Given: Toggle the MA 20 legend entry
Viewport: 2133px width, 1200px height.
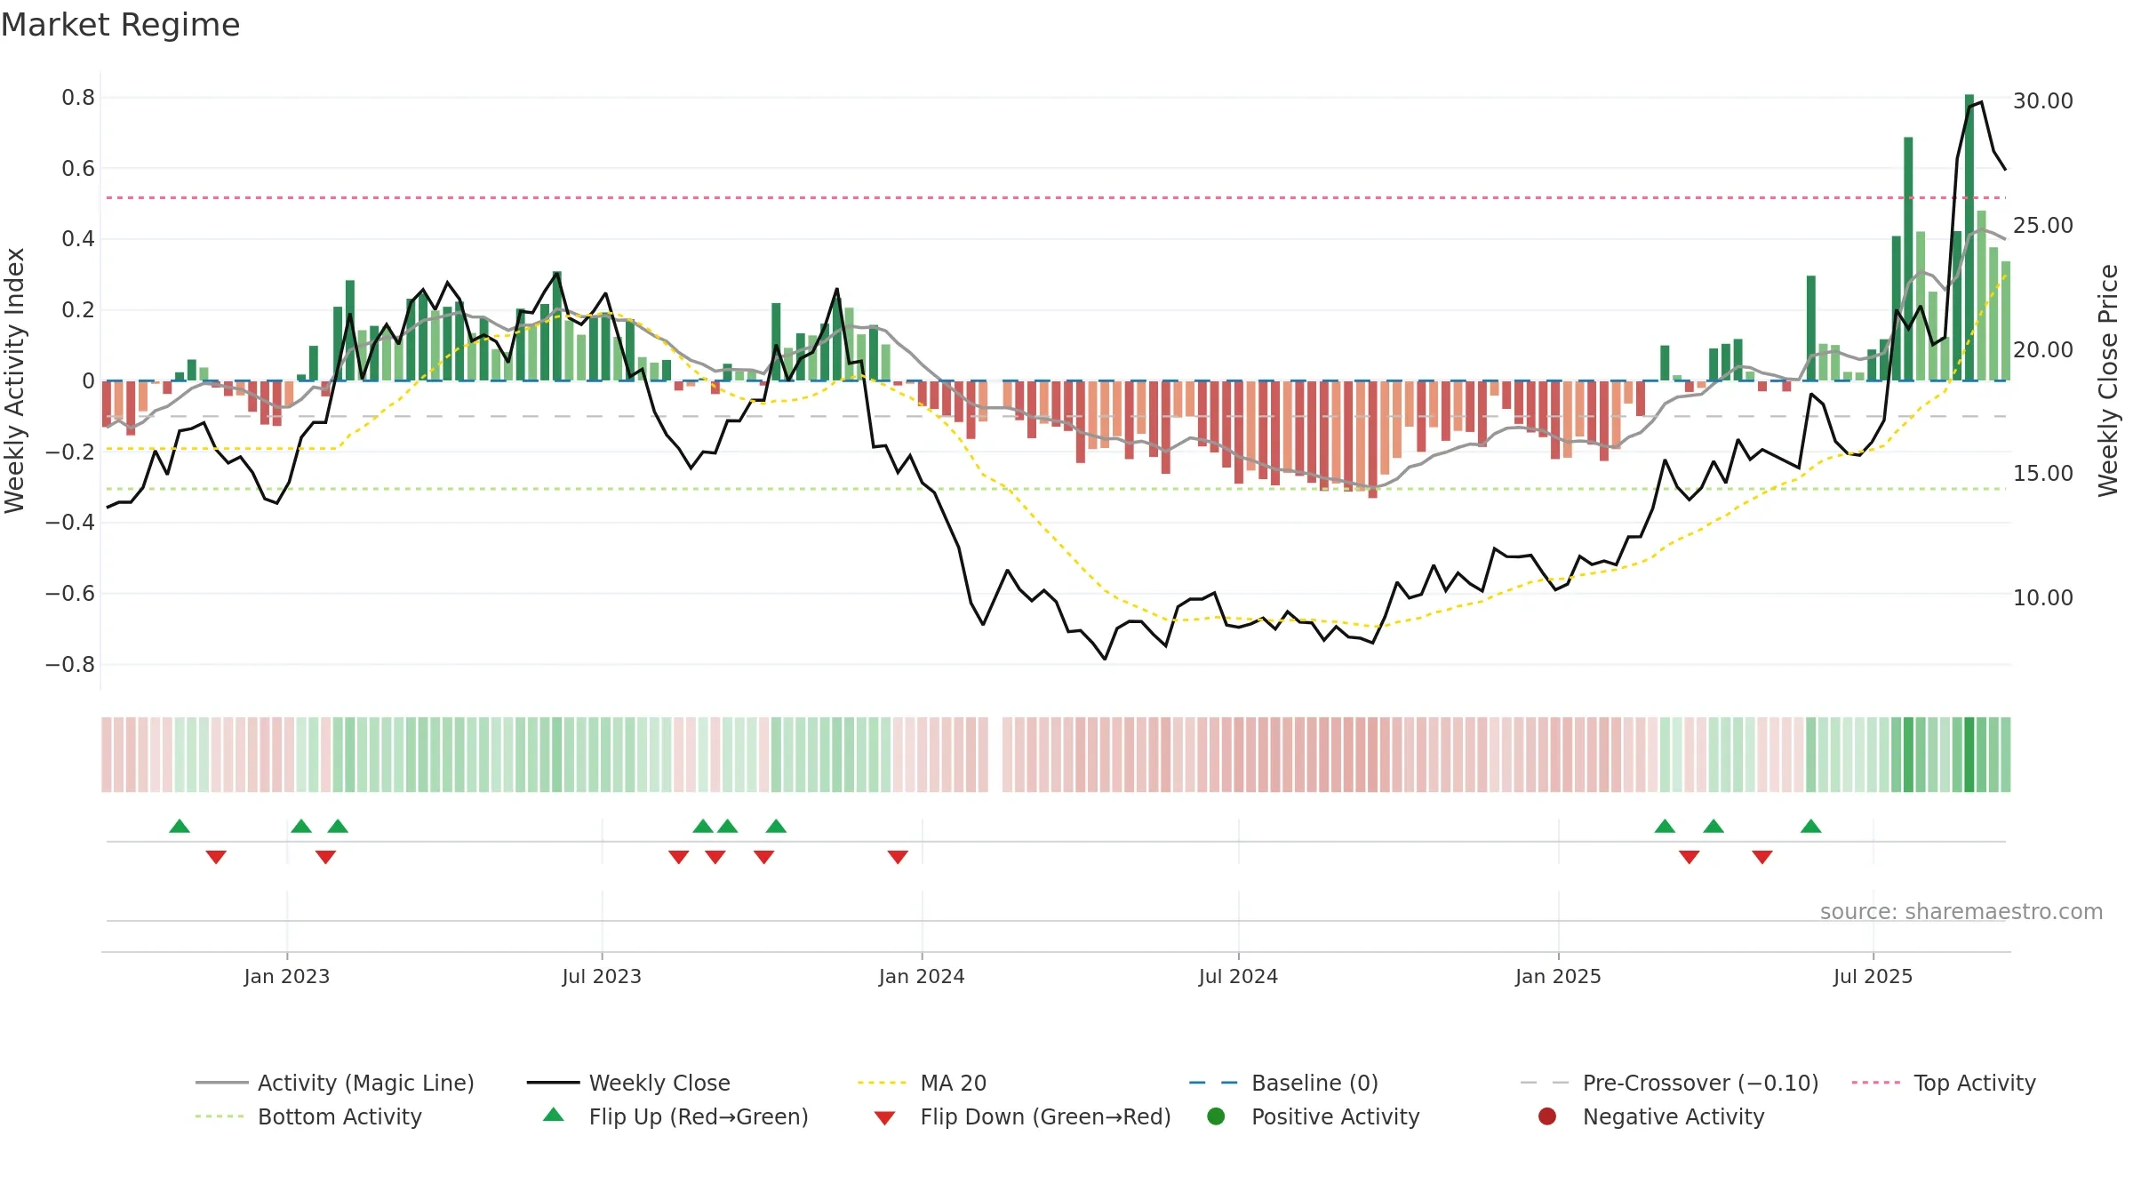Looking at the screenshot, I should 922,1083.
